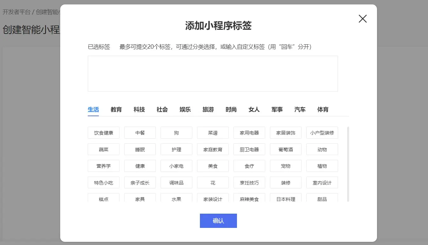Screen dimensions: 428x245
Task: Add the 亲子成长 tag
Action: click(x=140, y=183)
